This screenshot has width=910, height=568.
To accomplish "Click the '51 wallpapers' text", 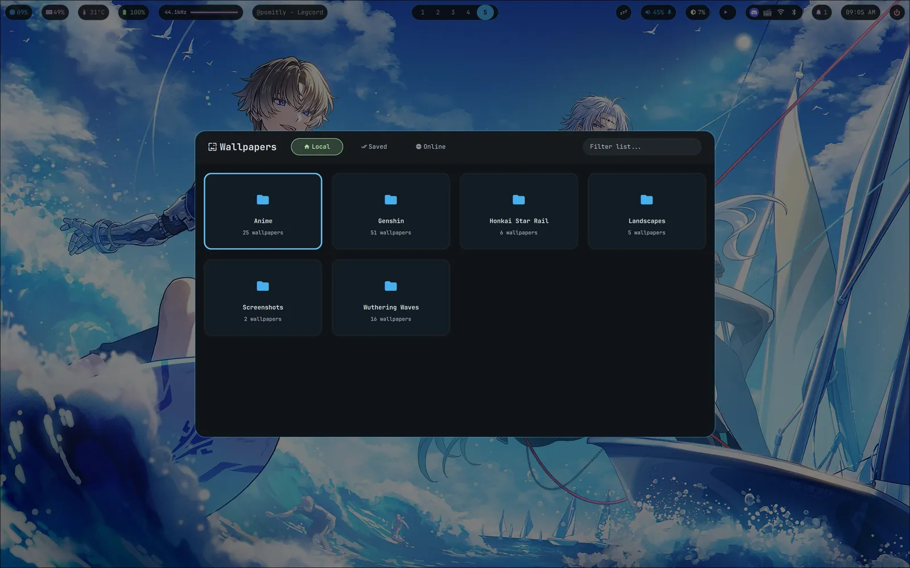I will (x=391, y=233).
